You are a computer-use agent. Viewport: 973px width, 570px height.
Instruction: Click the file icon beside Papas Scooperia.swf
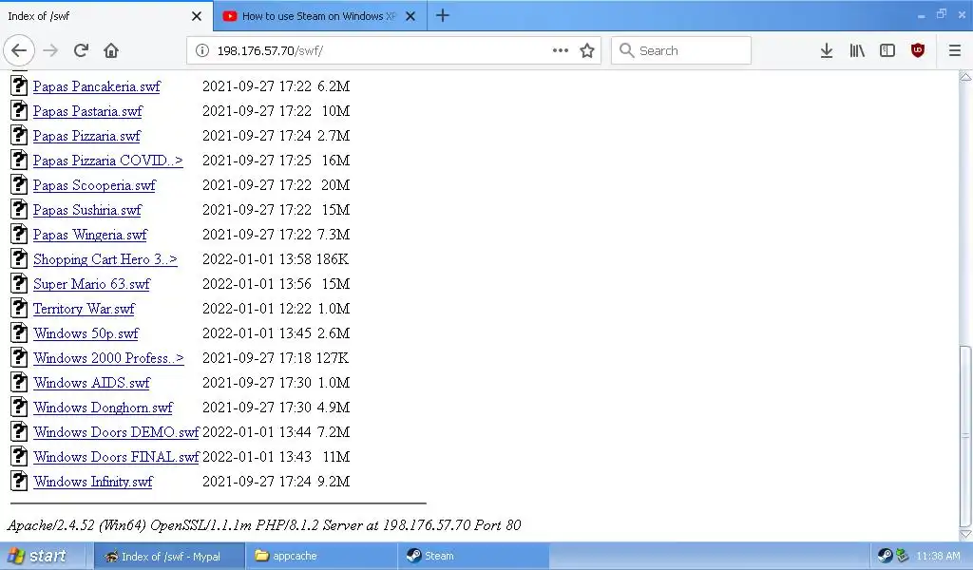click(19, 184)
